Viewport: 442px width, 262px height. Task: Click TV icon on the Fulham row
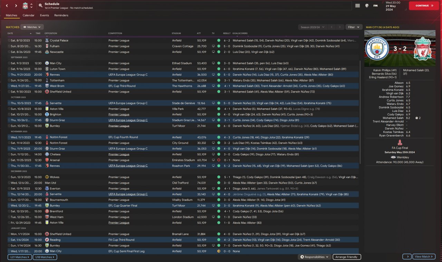click(213, 46)
